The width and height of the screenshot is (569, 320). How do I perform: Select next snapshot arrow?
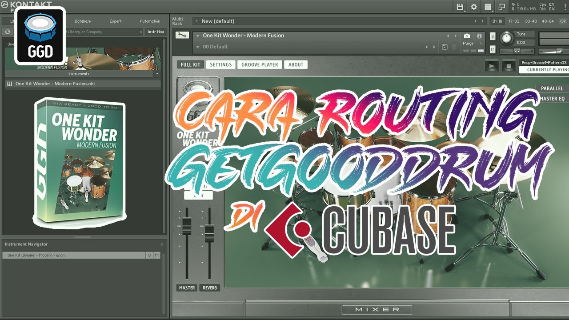[x=434, y=47]
